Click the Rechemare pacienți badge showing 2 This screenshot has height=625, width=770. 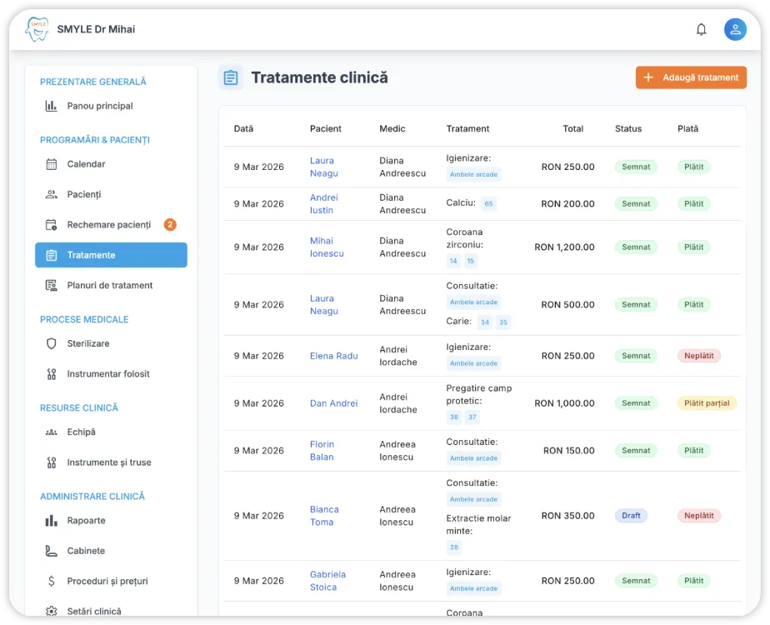(x=170, y=225)
